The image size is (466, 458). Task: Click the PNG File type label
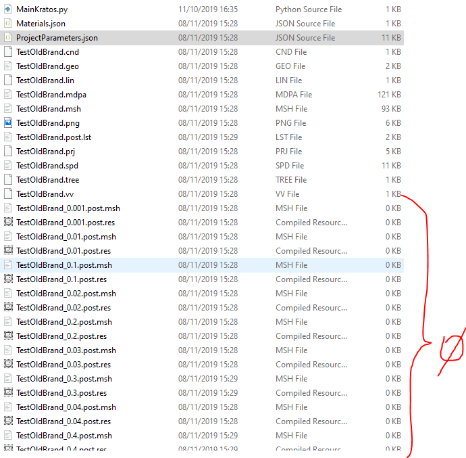point(290,123)
